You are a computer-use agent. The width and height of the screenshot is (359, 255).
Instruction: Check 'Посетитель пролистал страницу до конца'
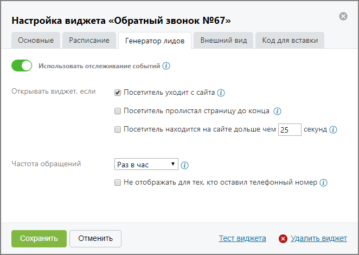118,111
